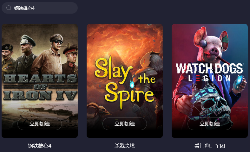Click the glowing phone held on Watch Dogs cover
The height and width of the screenshot is (152, 250).
coord(238,83)
